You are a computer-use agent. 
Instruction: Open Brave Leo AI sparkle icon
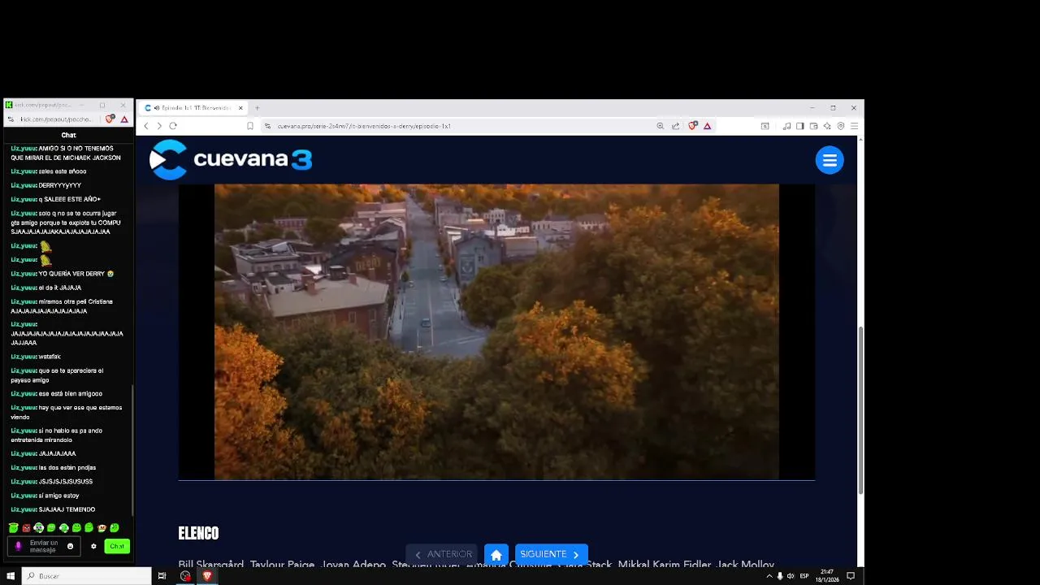(x=827, y=126)
